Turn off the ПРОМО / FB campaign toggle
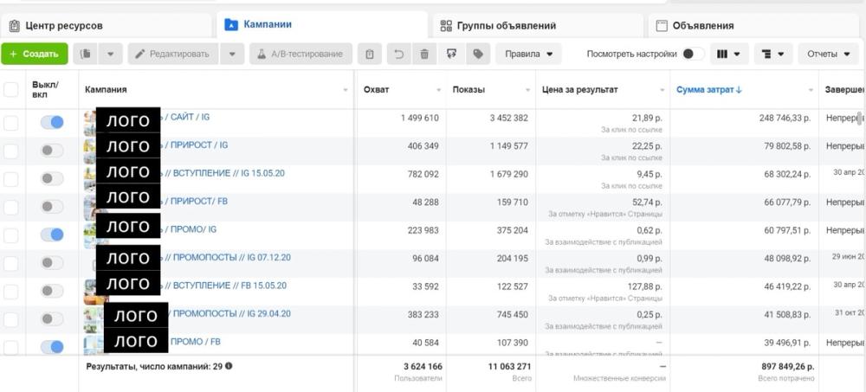 (52, 347)
